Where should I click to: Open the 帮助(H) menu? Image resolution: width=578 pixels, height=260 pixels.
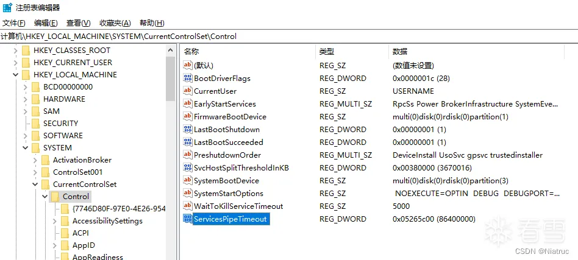(x=152, y=23)
